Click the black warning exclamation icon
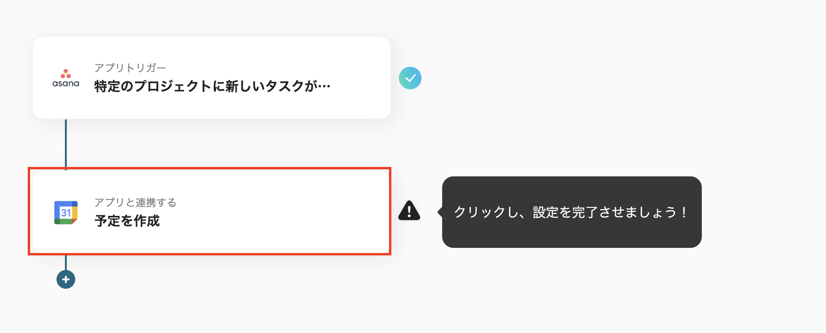 [x=409, y=211]
